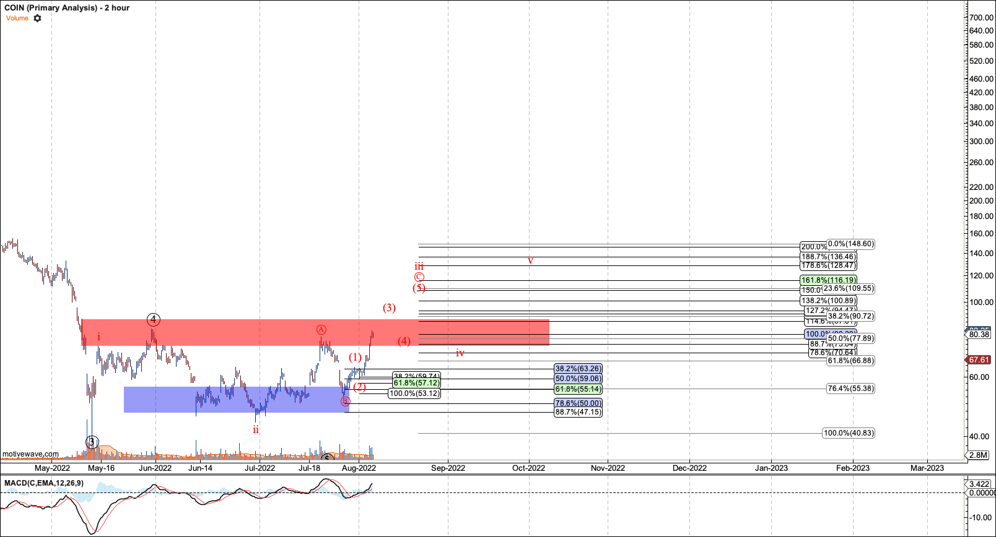The image size is (996, 537).
Task: Click the circled black 4 wave label
Action: tap(154, 320)
